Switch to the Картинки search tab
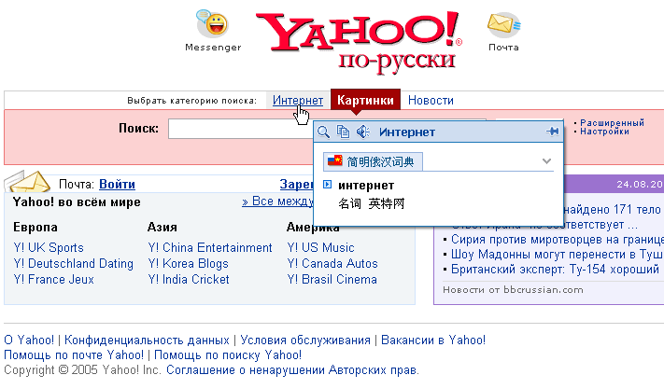 click(365, 100)
